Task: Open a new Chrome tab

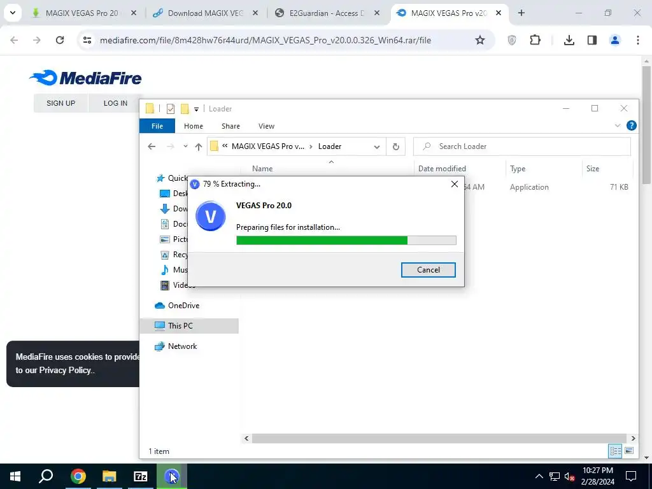Action: 521,13
